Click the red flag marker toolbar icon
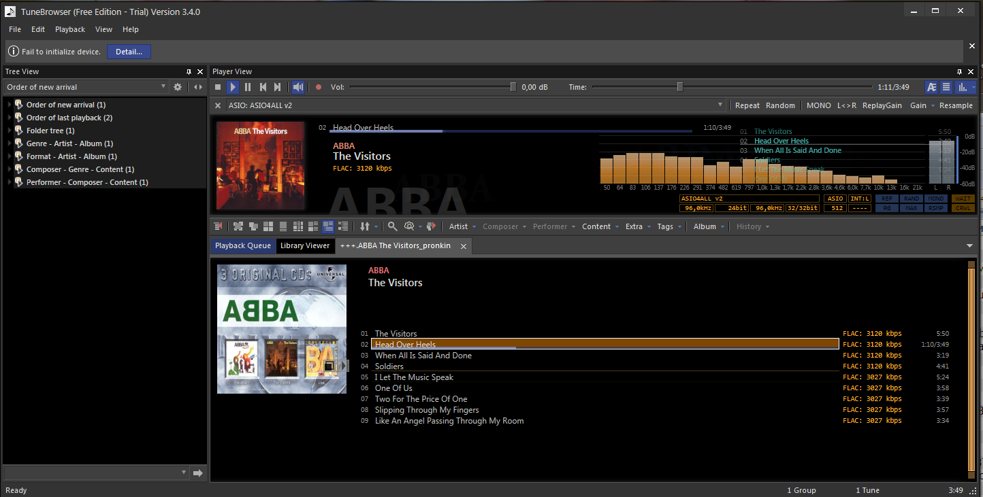983x497 pixels. pyautogui.click(x=431, y=226)
